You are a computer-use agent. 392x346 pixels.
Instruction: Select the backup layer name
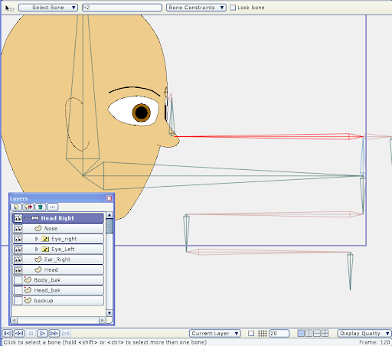coord(44,301)
